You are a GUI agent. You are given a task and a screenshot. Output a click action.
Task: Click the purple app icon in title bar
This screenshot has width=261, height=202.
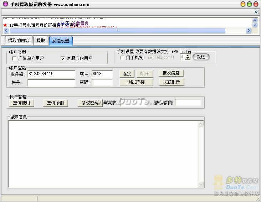(5, 4)
